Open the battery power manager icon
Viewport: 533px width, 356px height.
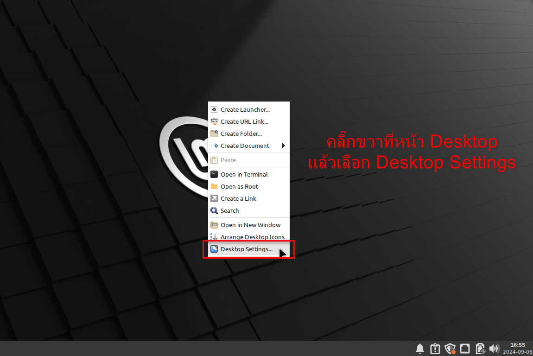(480, 349)
